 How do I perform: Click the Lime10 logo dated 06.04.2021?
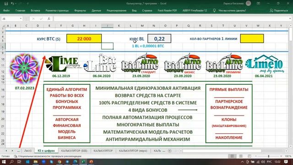pyautogui.click(x=265, y=64)
